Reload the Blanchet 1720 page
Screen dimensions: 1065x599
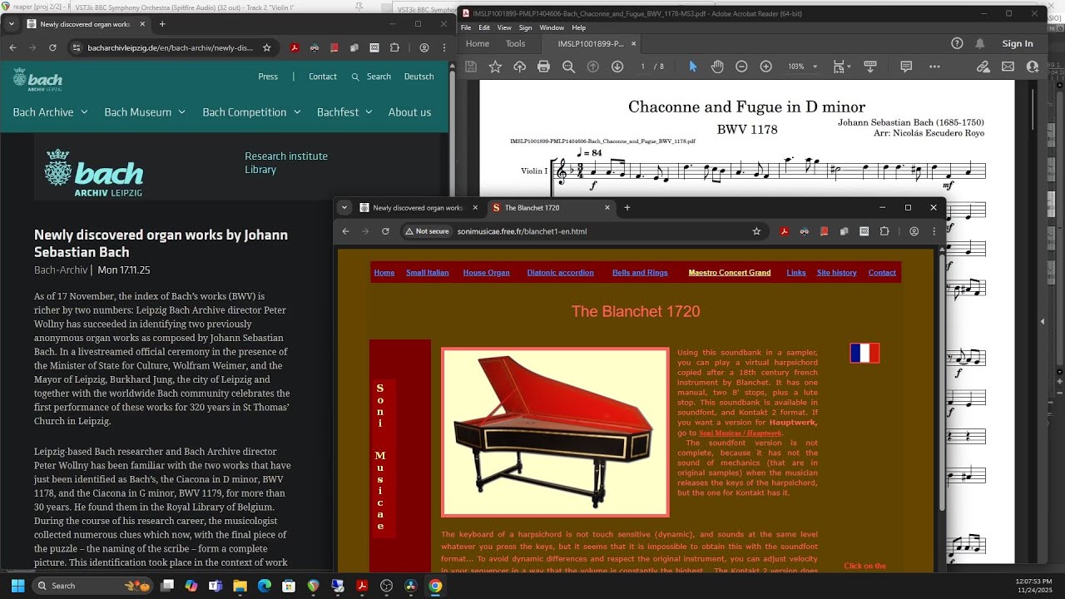(x=385, y=231)
